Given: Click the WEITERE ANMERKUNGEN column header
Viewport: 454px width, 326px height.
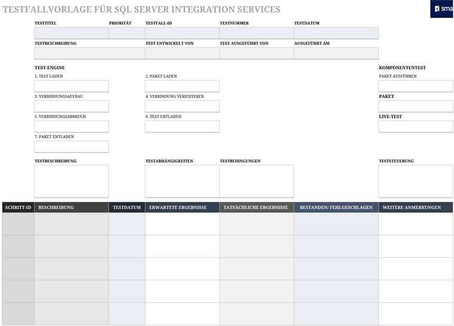Looking at the screenshot, I should 416,207.
